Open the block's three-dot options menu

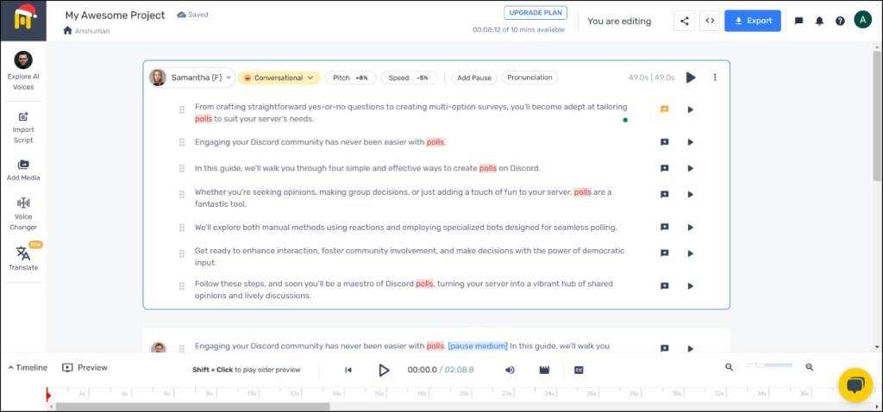coord(715,78)
